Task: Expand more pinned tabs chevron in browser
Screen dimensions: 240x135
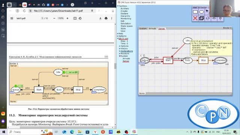Action: [x=67, y=5]
